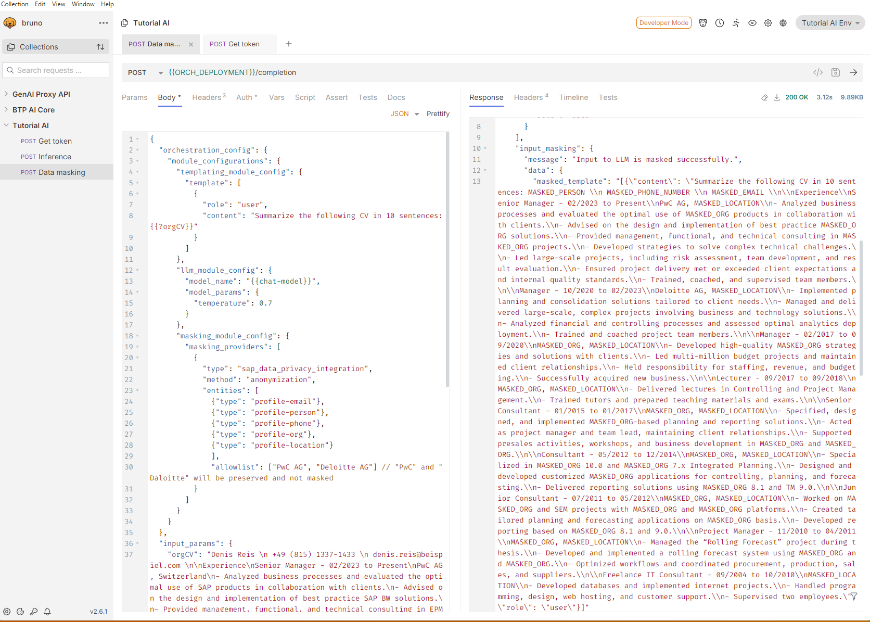Switch to the Params tab
The width and height of the screenshot is (870, 622).
tap(135, 97)
